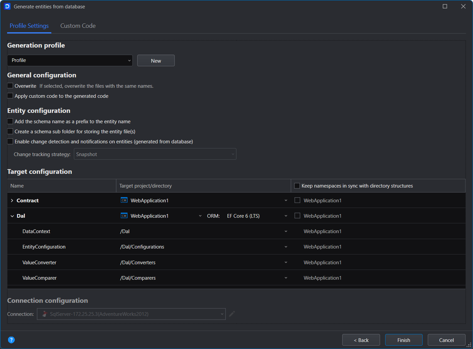Click Finish to generate entities
The height and width of the screenshot is (349, 473).
(404, 340)
